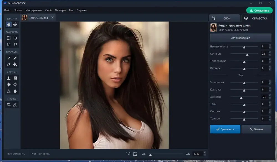Decrease the Засветки value stepper
Screen dimensions: 277x162
(x=270, y=98)
